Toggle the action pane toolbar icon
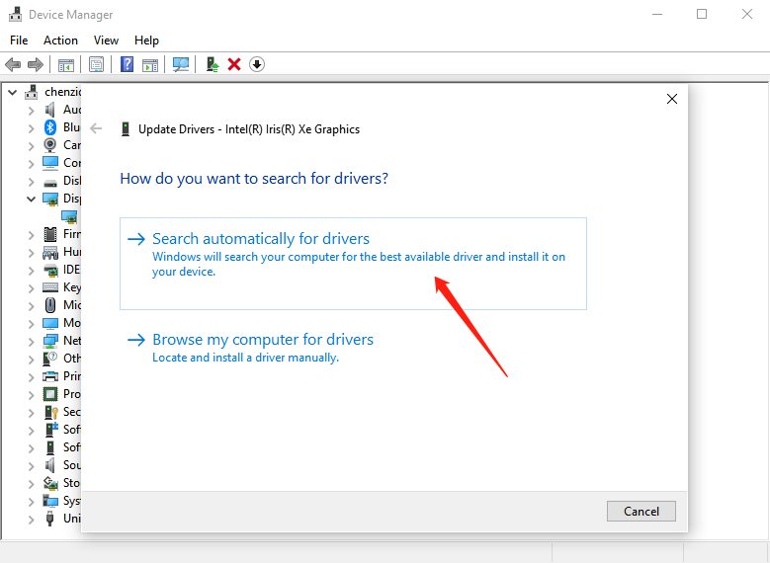This screenshot has height=563, width=770. [x=150, y=64]
